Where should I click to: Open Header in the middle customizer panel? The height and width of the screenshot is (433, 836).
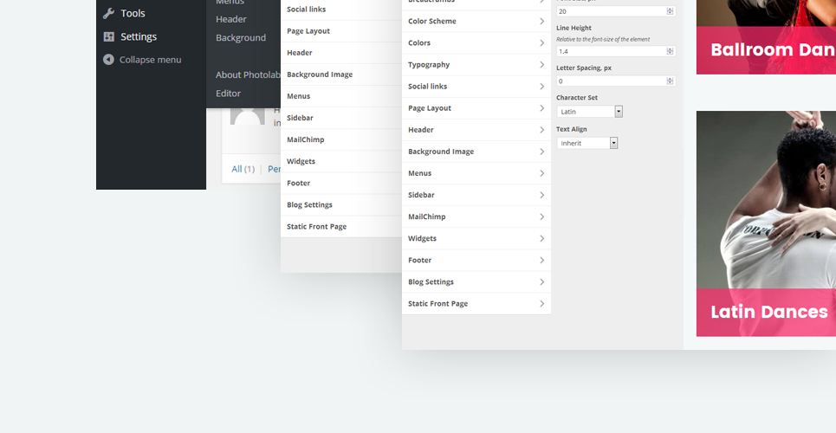[x=341, y=53]
